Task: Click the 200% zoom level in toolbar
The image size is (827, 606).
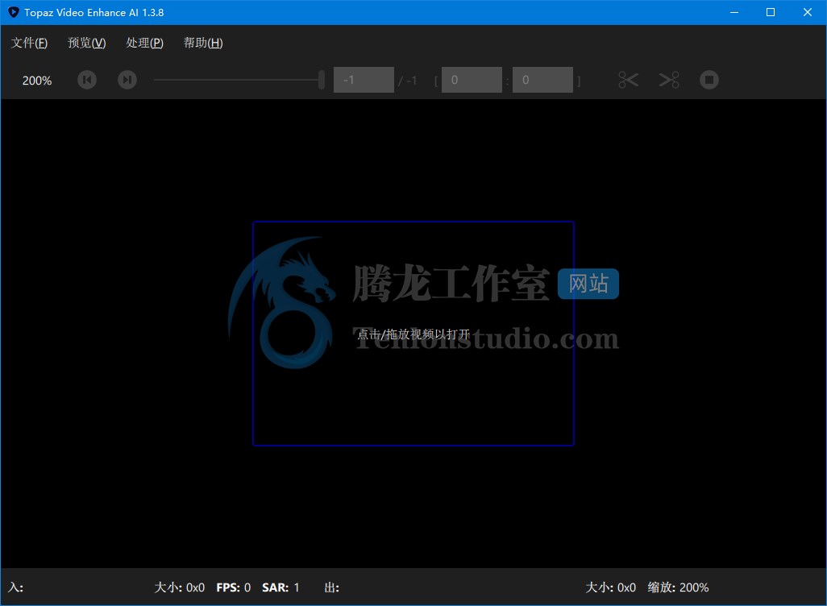Action: (37, 81)
